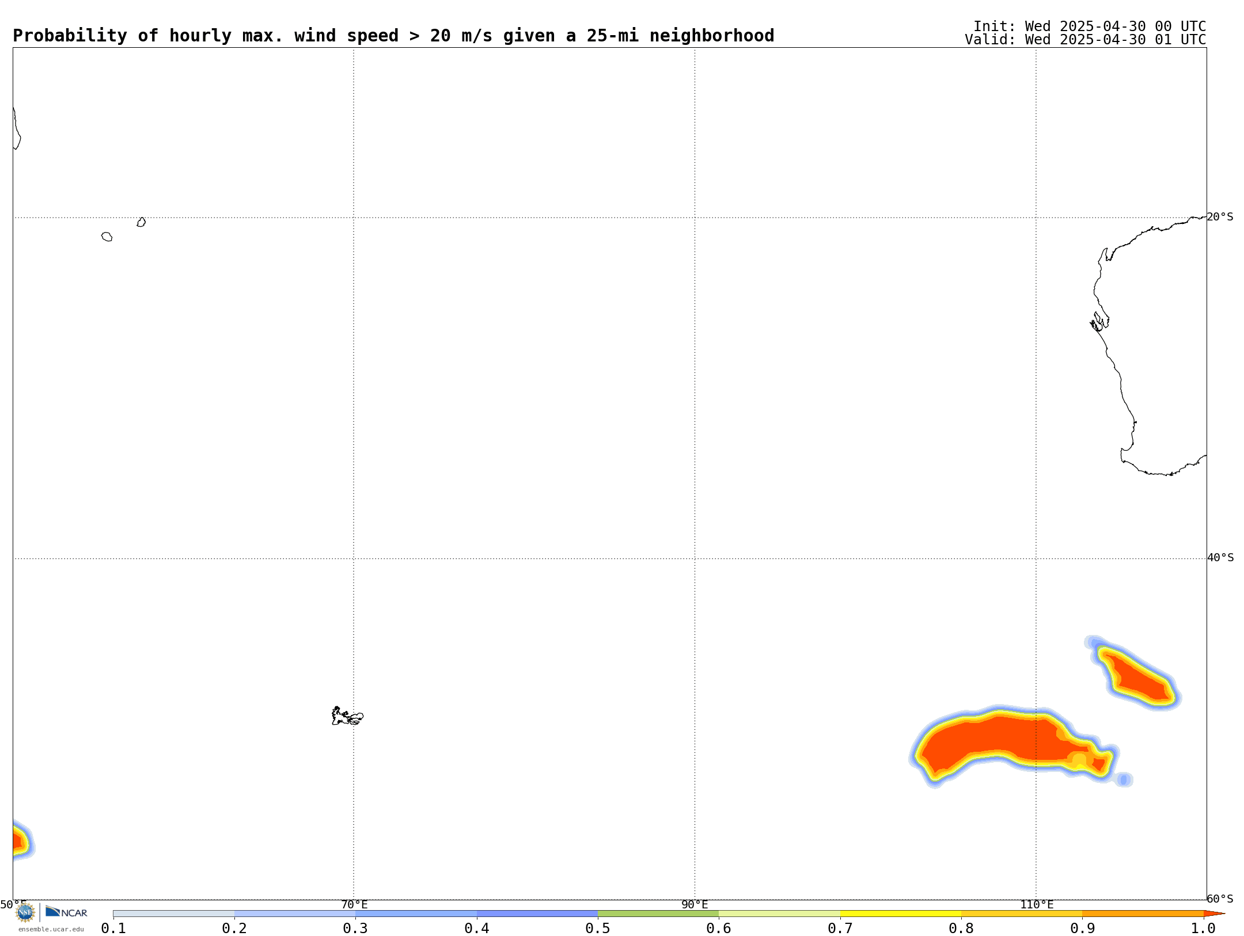
Task: Pick the periwinkle 0.4–0.5 colorbar segment
Action: coord(537,914)
